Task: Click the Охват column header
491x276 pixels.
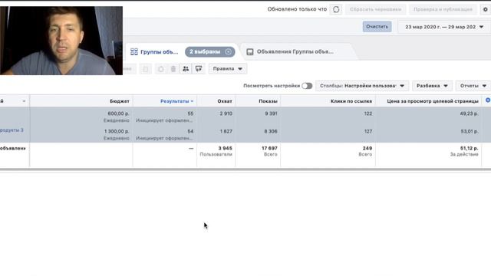Action: coord(225,101)
